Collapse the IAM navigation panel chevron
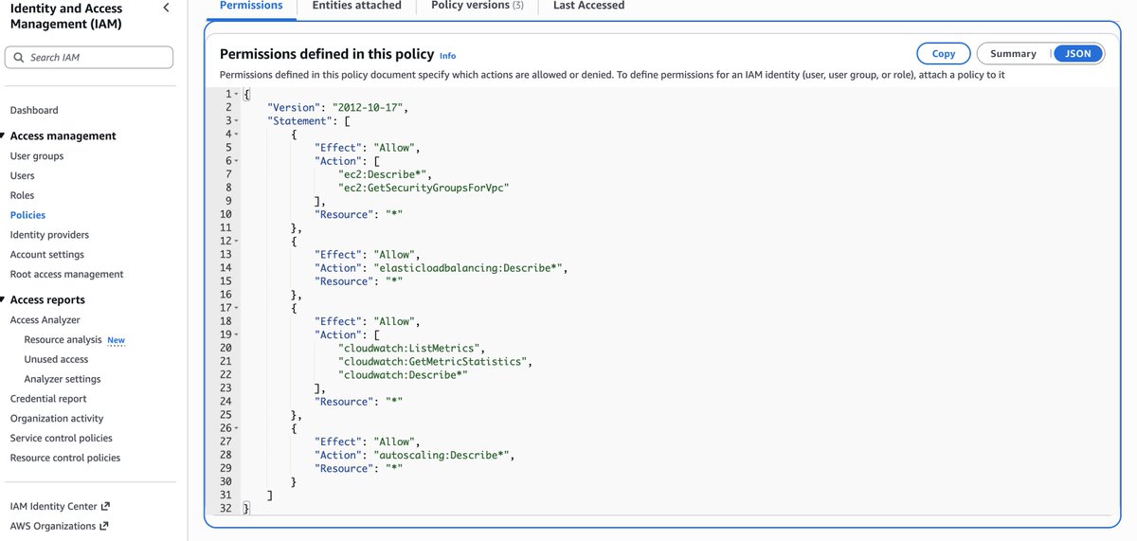 coord(167,8)
